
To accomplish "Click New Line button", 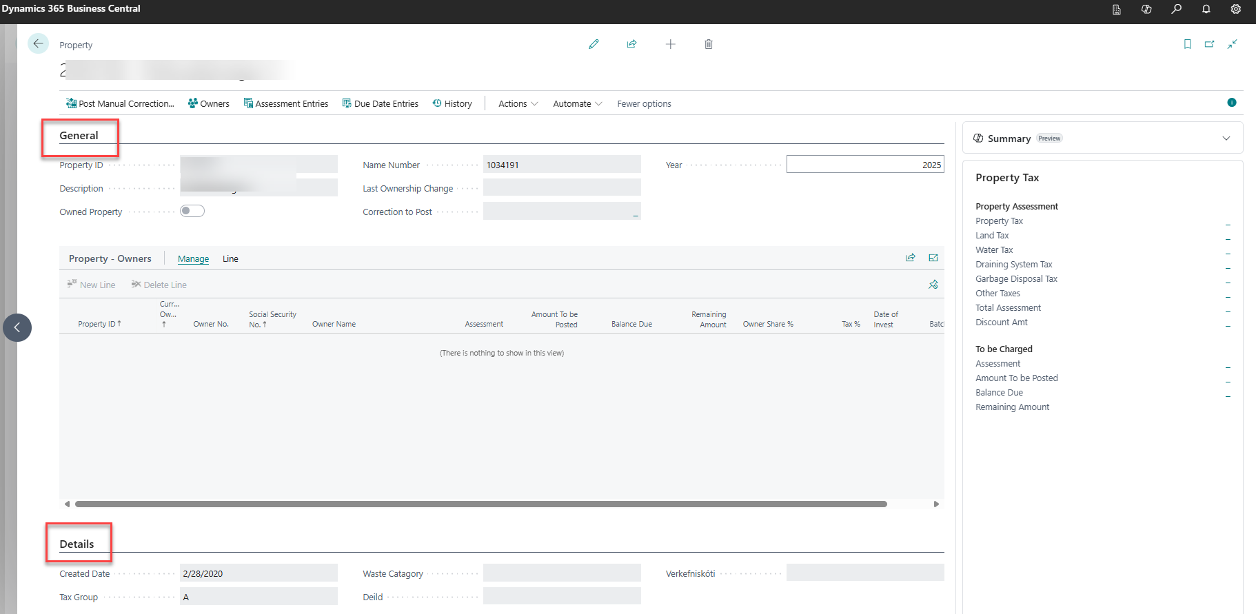I will click(91, 285).
